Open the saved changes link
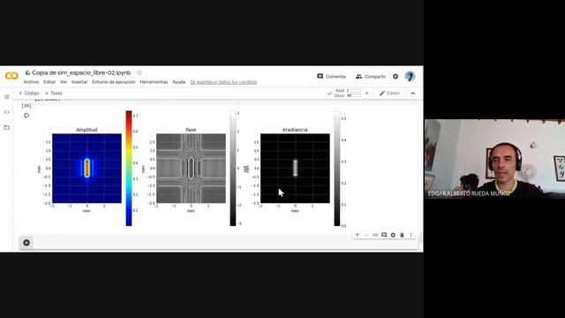 pos(223,82)
